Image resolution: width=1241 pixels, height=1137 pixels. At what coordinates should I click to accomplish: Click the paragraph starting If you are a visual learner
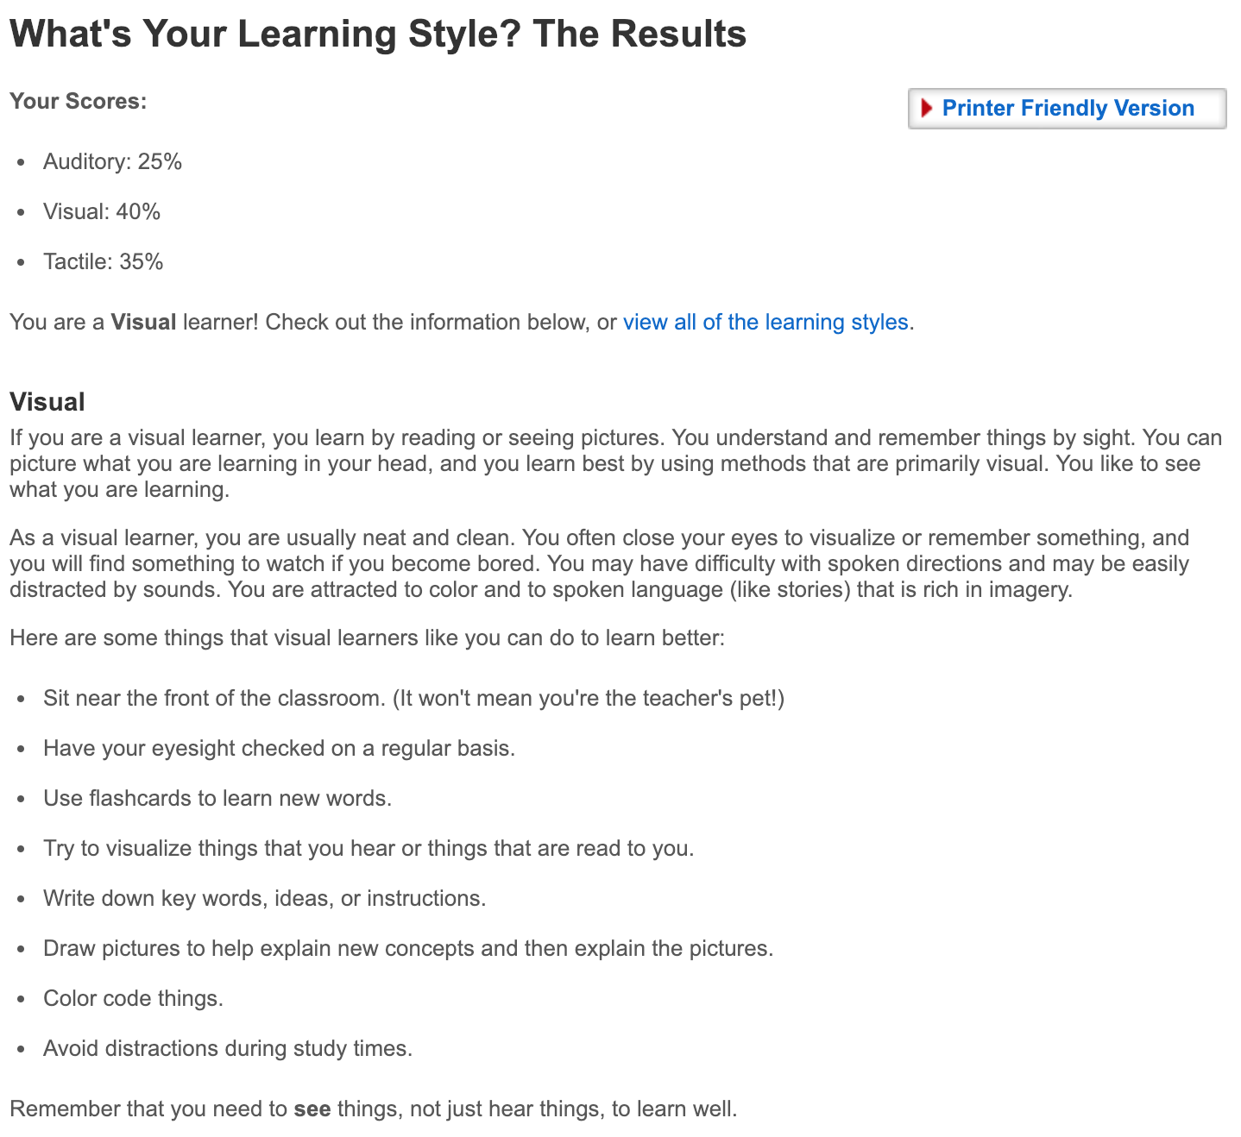point(616,463)
